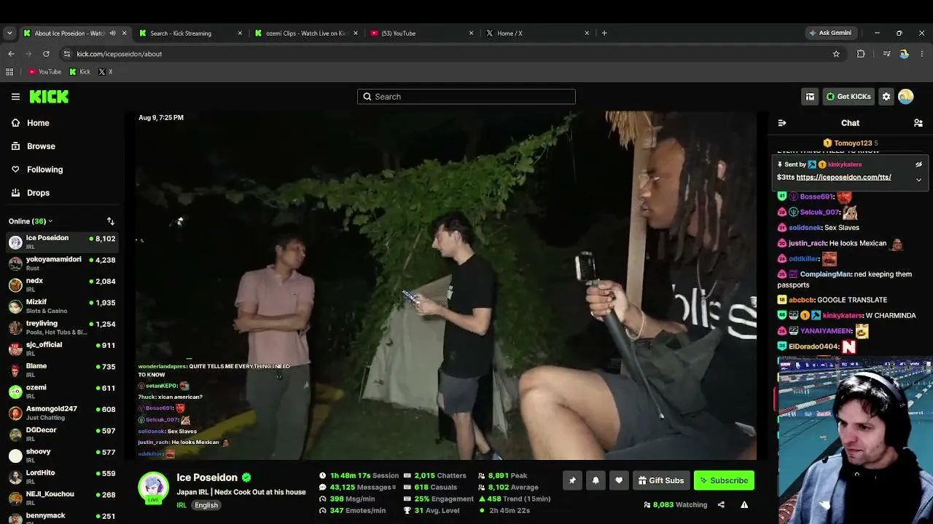Expand the pinned chat message chevron

(918, 179)
